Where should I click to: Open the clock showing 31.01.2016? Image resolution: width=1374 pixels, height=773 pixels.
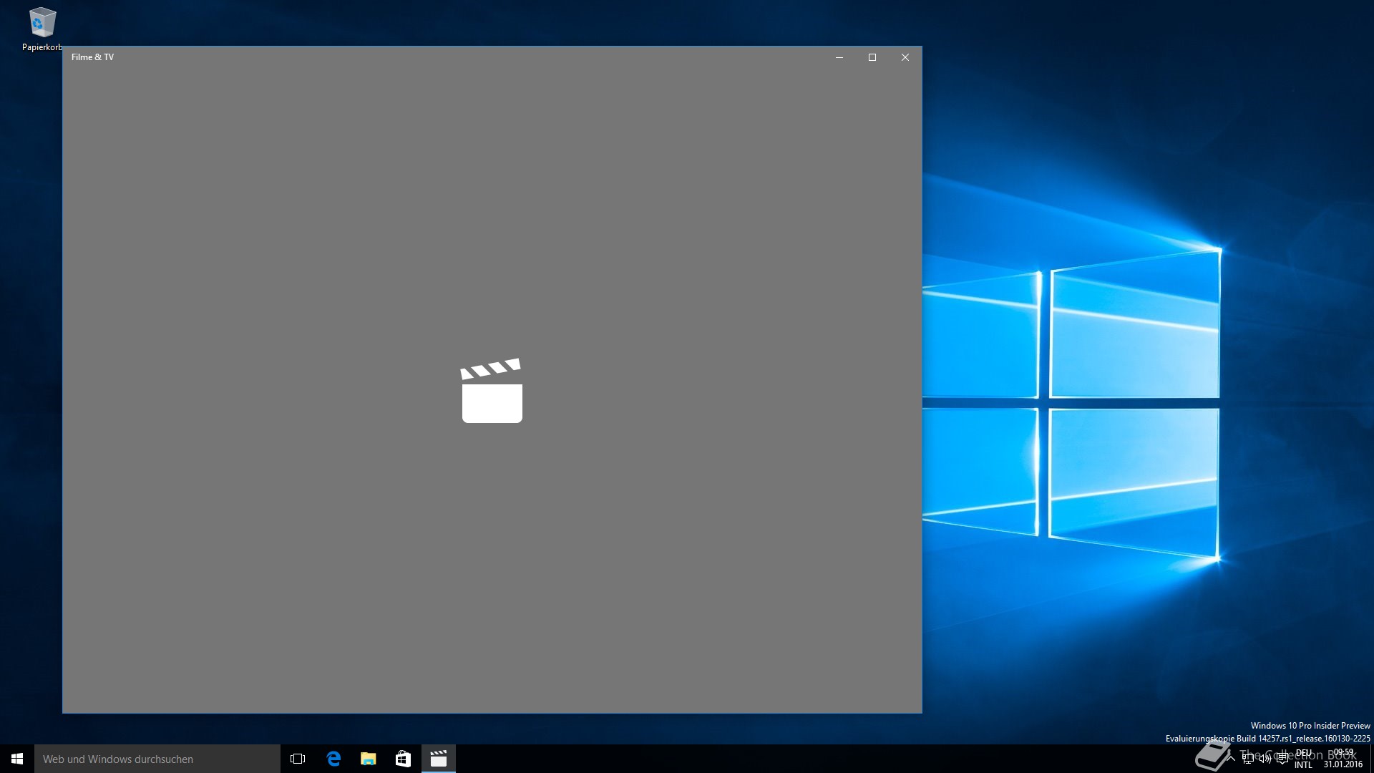coord(1343,759)
